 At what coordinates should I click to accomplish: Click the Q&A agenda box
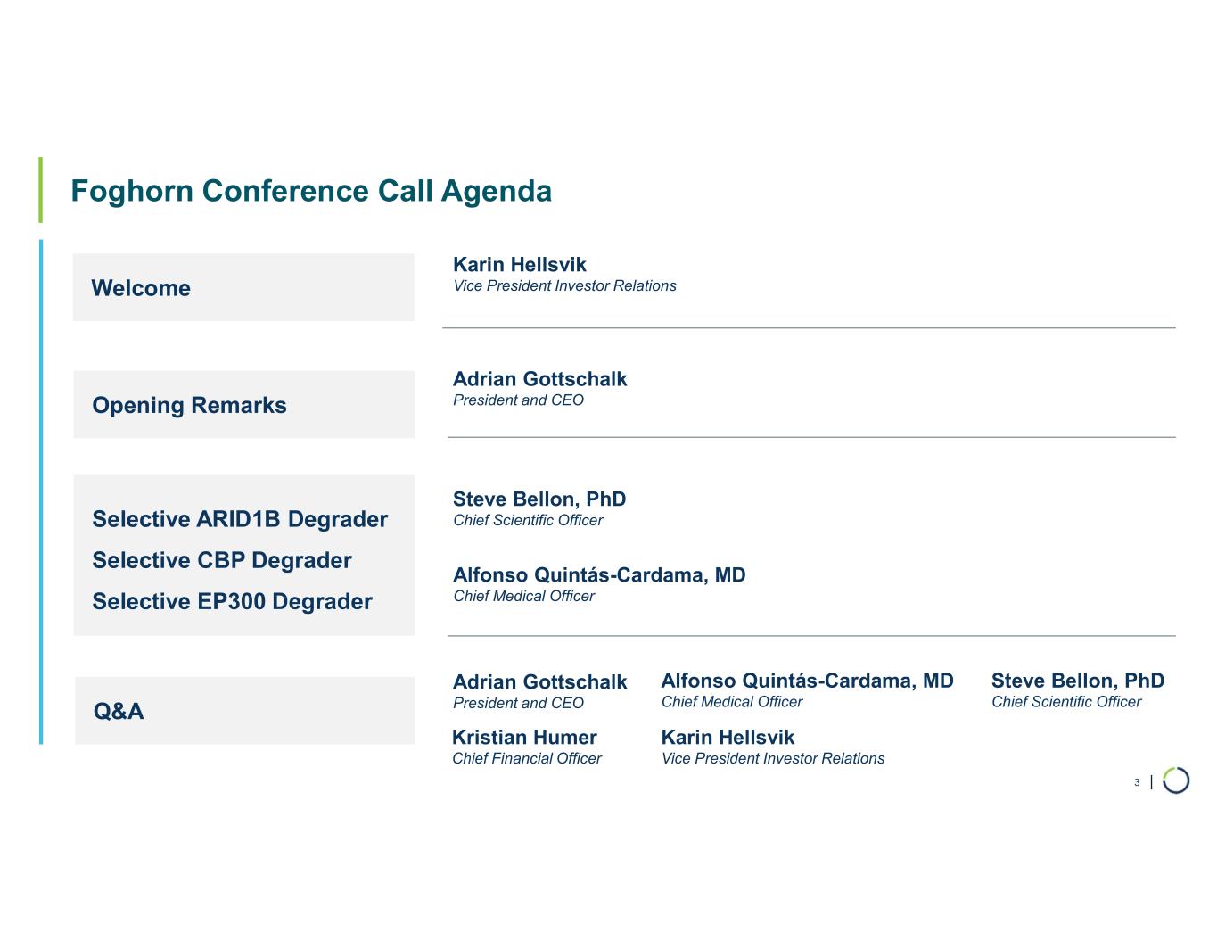tap(244, 711)
